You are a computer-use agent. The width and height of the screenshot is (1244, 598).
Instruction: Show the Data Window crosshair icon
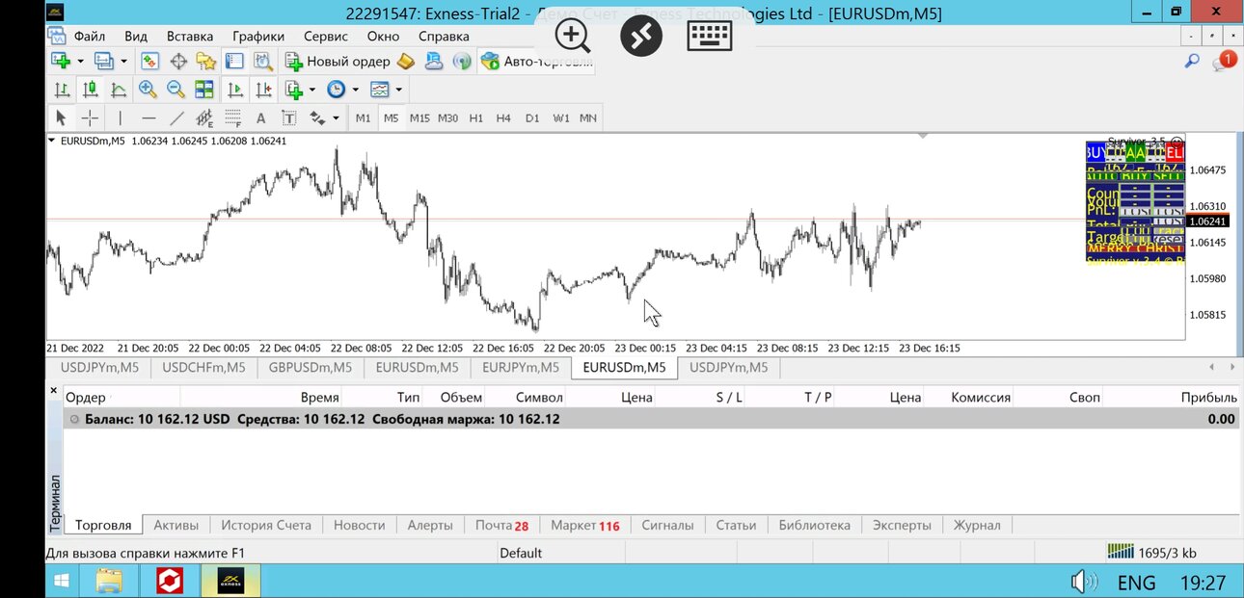pyautogui.click(x=178, y=62)
